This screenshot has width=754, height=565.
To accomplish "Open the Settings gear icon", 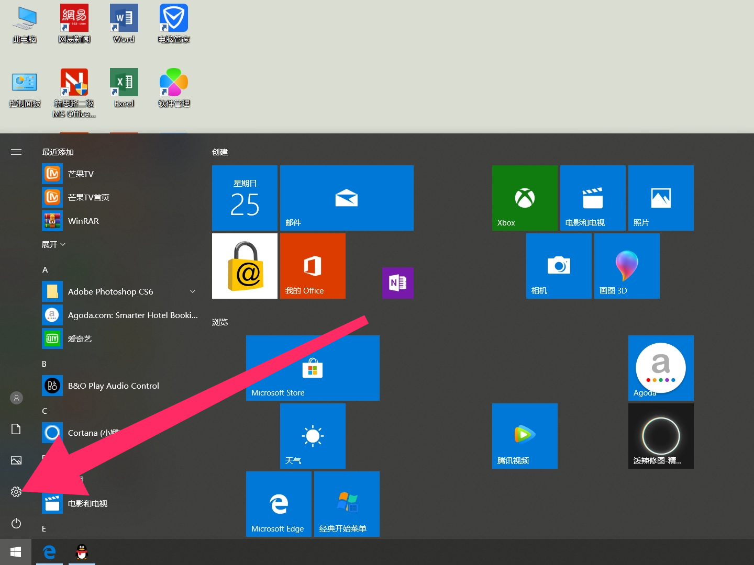I will pos(16,492).
